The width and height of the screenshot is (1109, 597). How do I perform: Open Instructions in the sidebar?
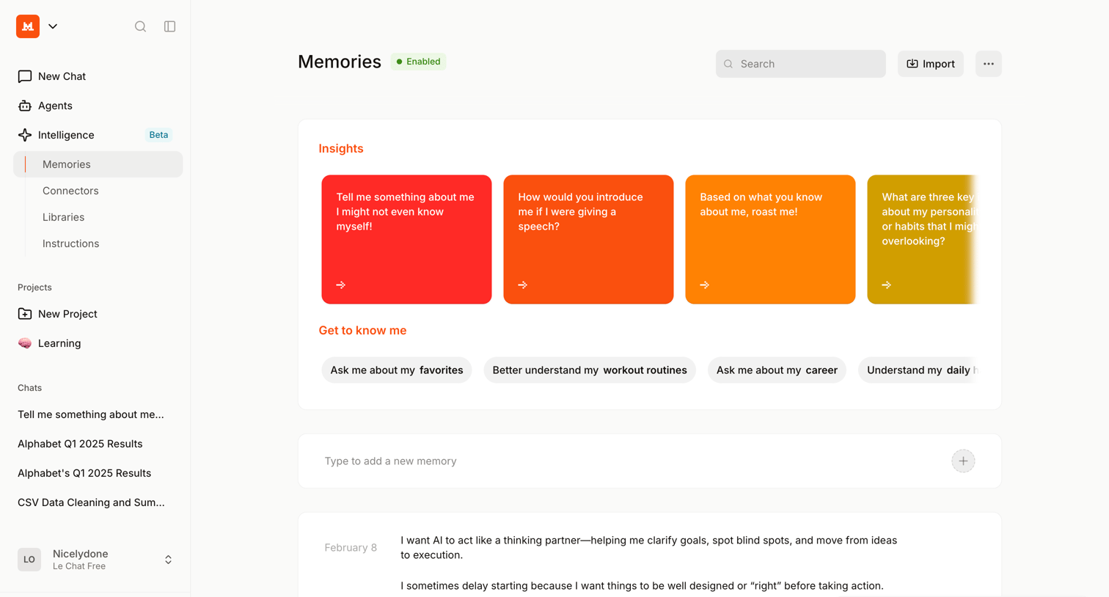[70, 243]
